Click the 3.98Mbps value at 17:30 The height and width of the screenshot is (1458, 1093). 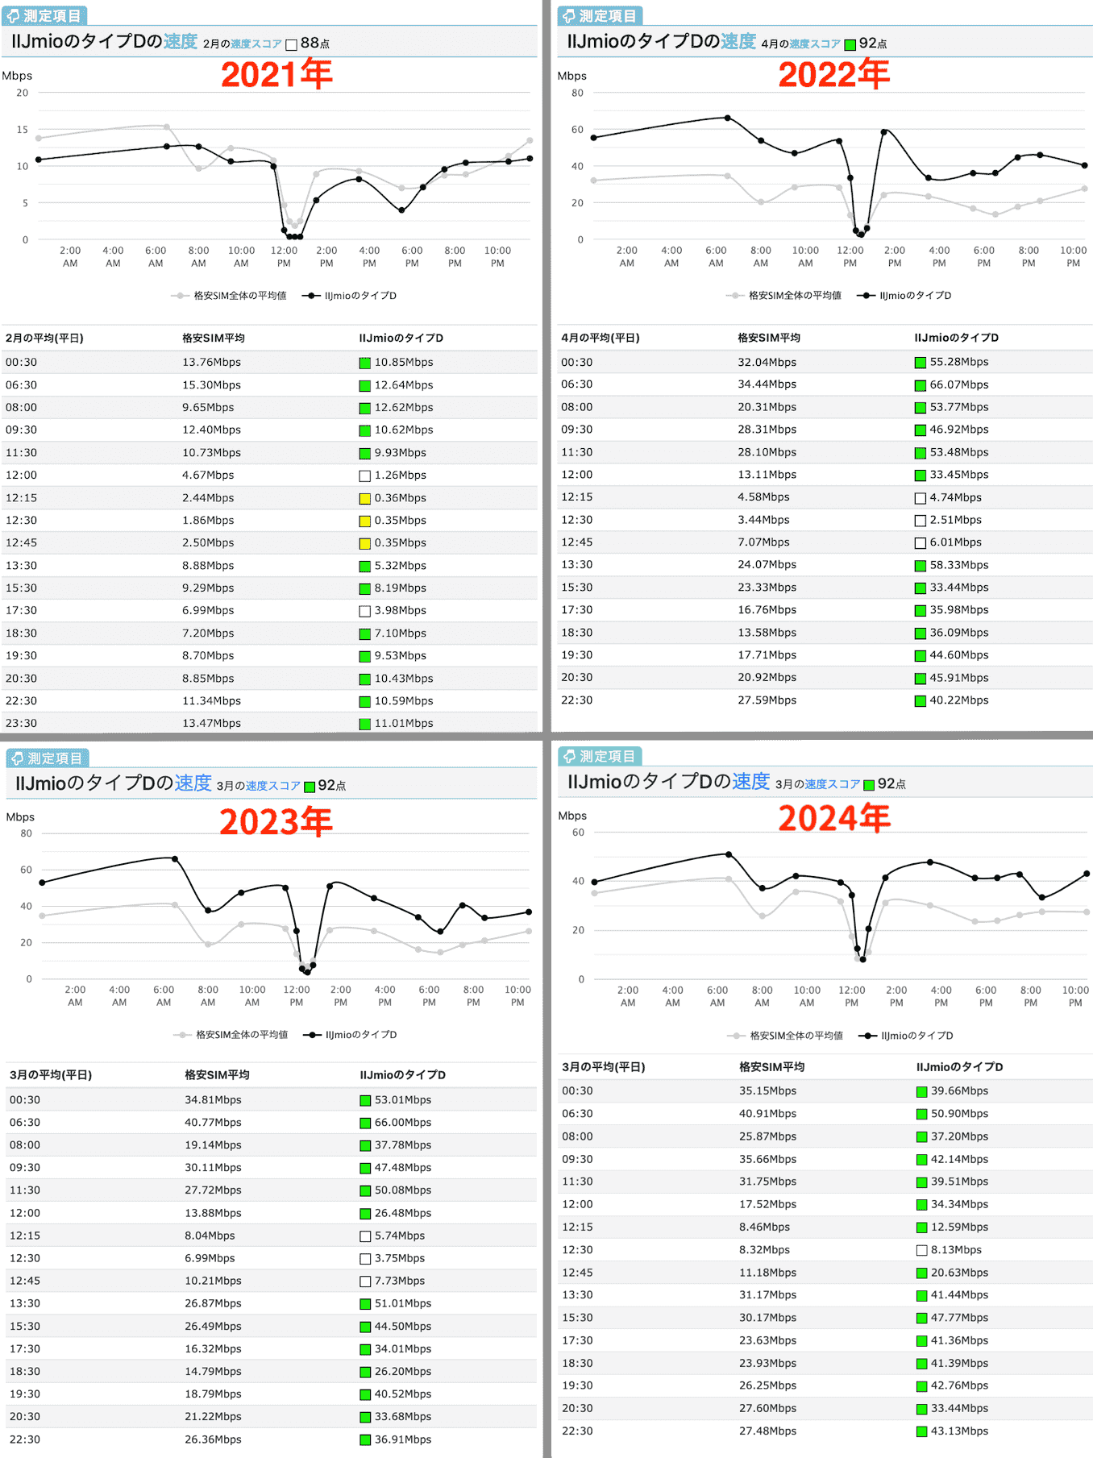tap(401, 611)
